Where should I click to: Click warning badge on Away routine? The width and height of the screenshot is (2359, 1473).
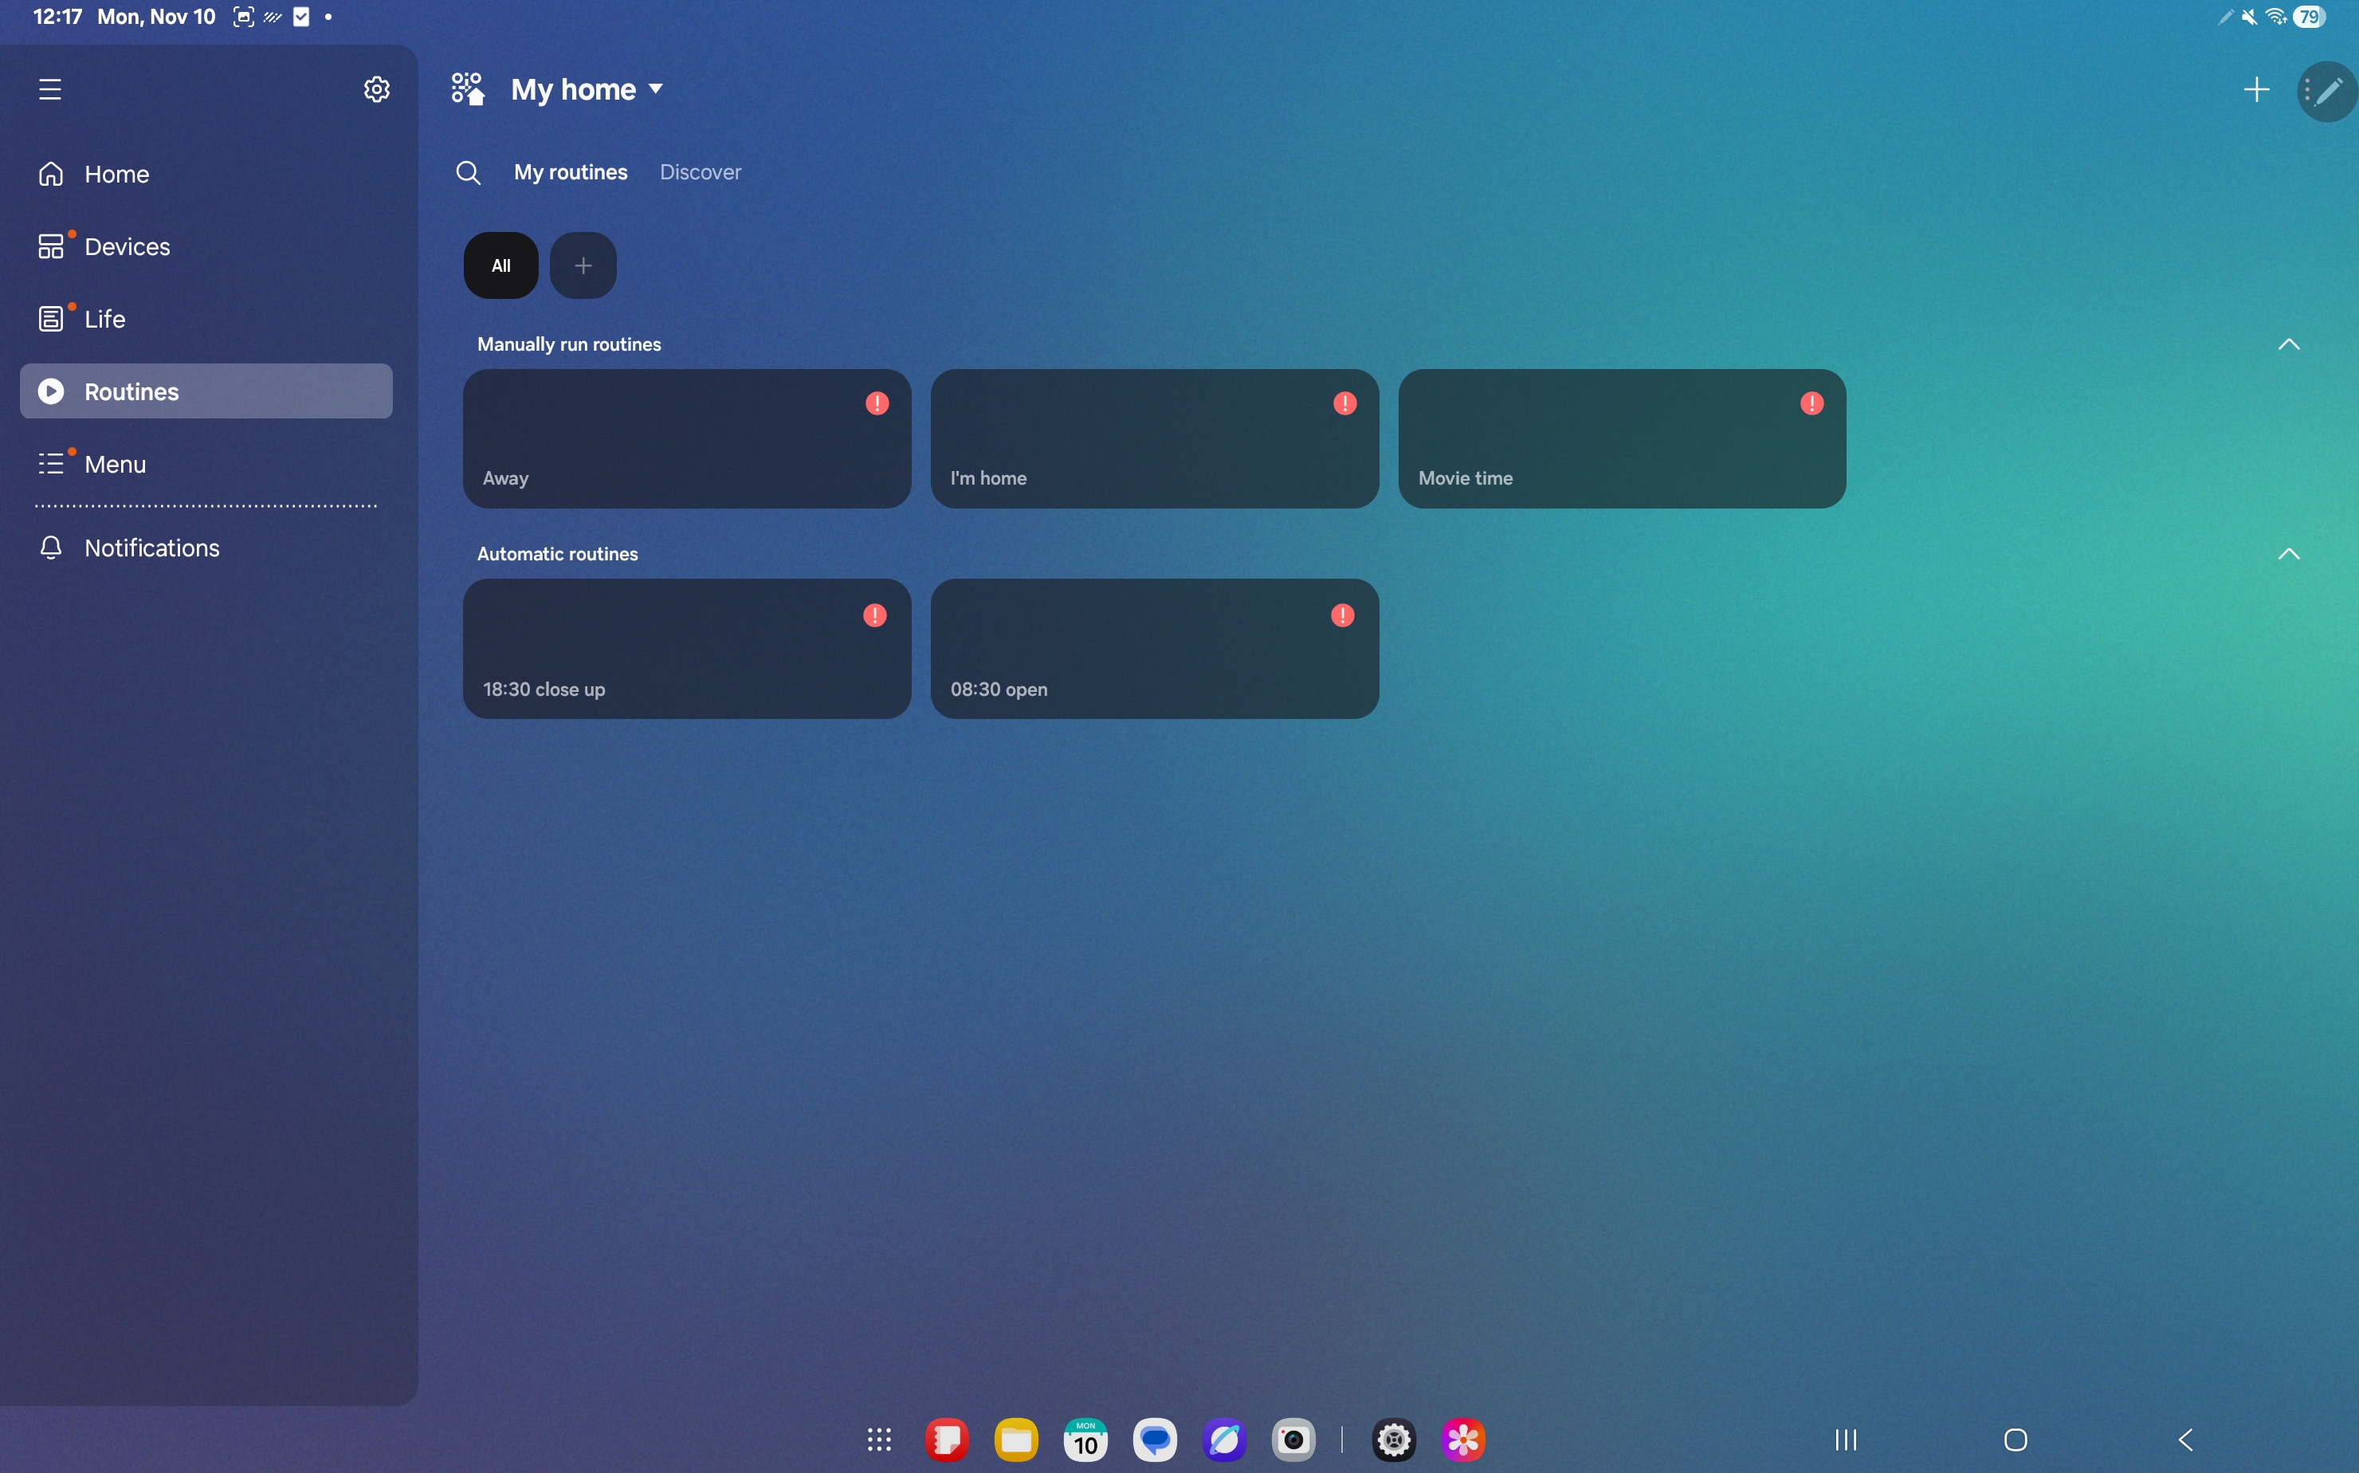(877, 403)
